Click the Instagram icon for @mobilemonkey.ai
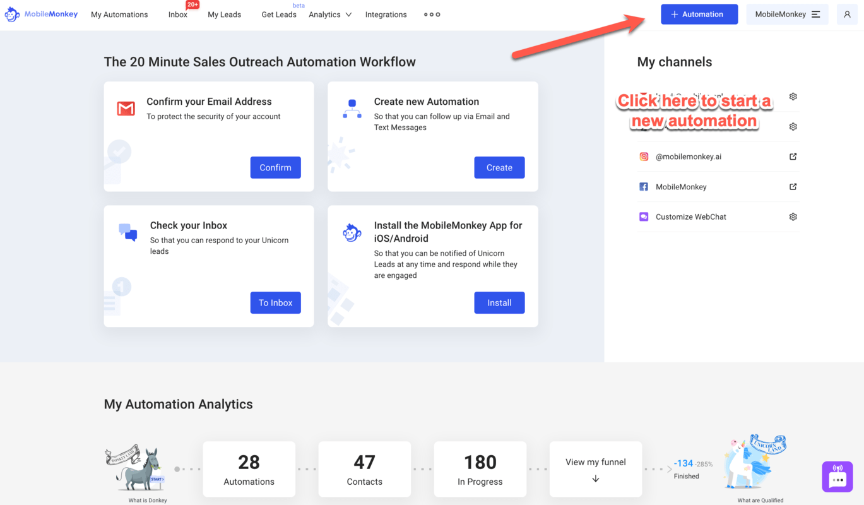Viewport: 864px width, 505px height. [644, 157]
